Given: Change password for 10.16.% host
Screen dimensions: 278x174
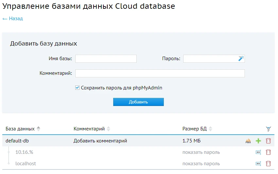Looking at the screenshot, I should (258, 152).
